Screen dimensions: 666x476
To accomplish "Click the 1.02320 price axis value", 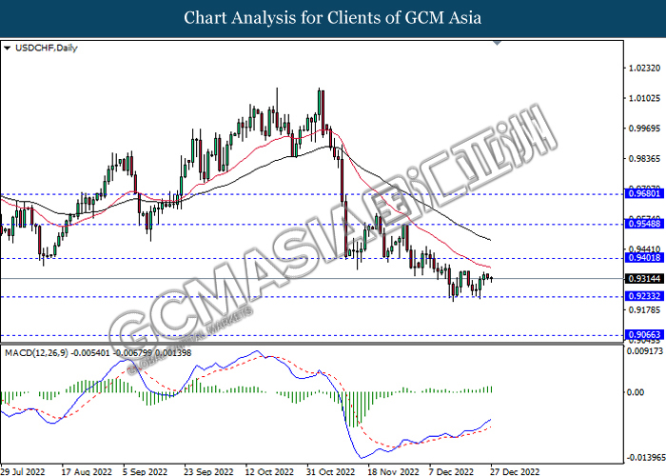I will pyautogui.click(x=644, y=68).
